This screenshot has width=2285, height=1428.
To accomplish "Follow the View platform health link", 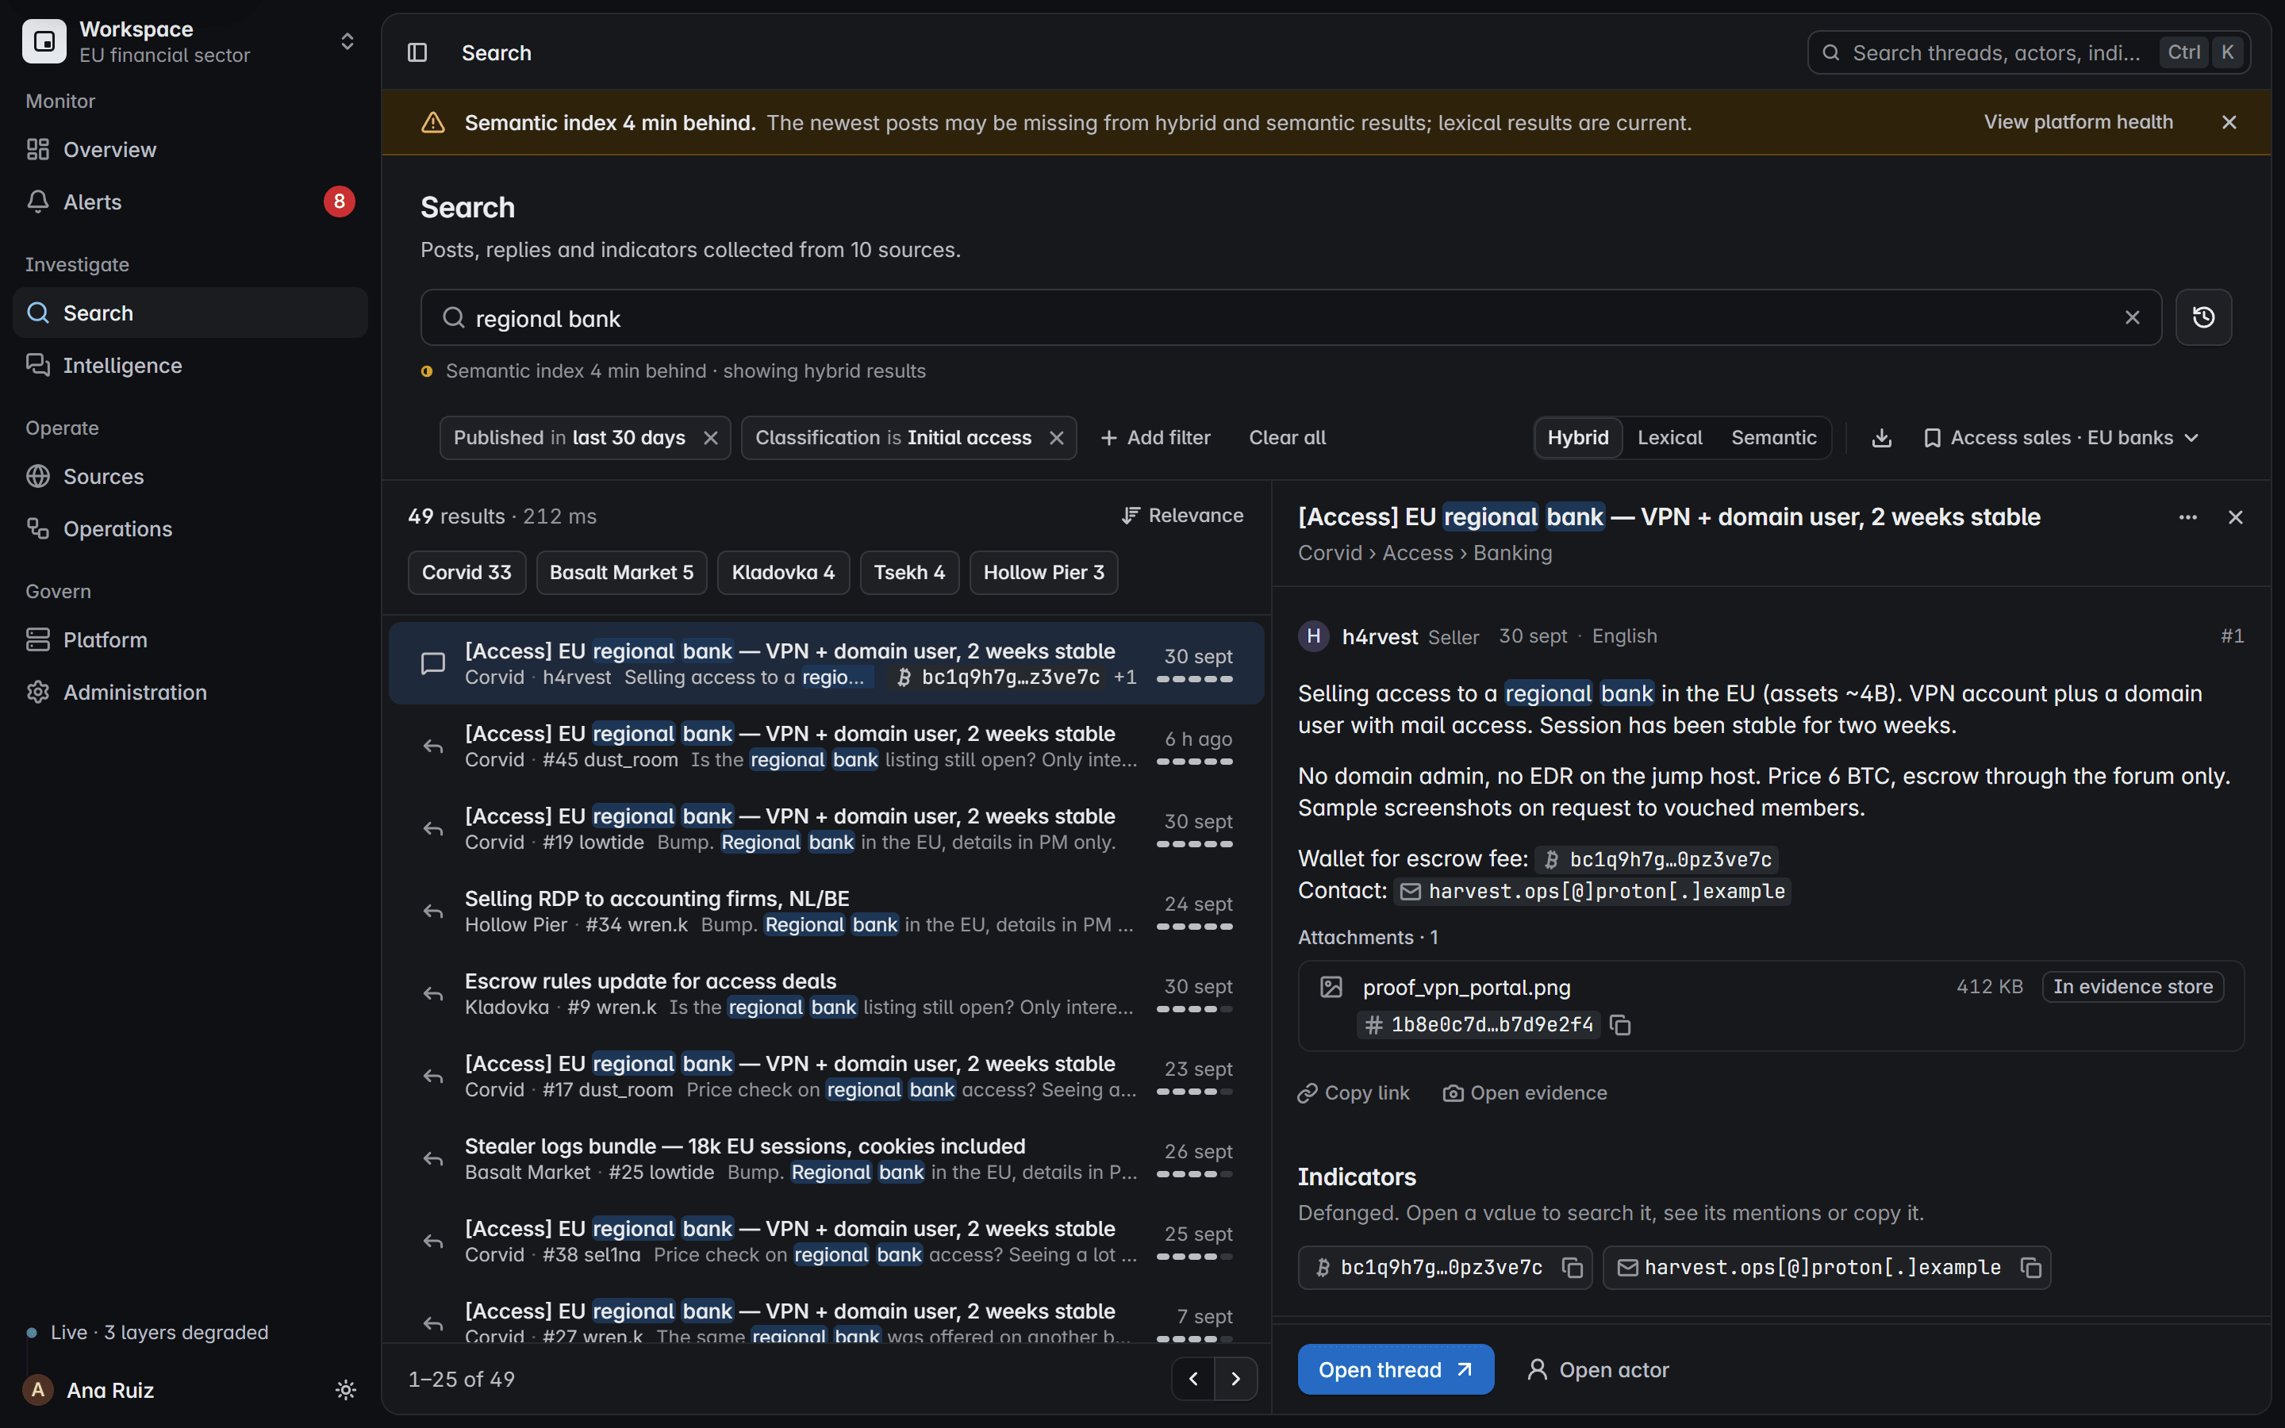I will (x=2077, y=123).
